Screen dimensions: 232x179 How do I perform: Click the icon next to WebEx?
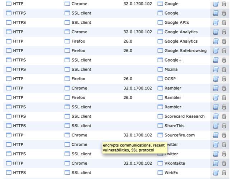(x=160, y=173)
